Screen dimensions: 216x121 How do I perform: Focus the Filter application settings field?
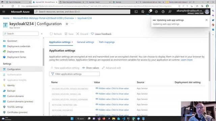click(74, 74)
